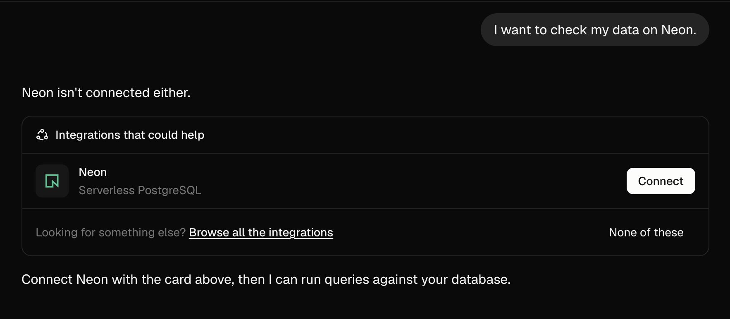Select the user message bubble about Neon
The width and height of the screenshot is (730, 319).
[x=595, y=30]
